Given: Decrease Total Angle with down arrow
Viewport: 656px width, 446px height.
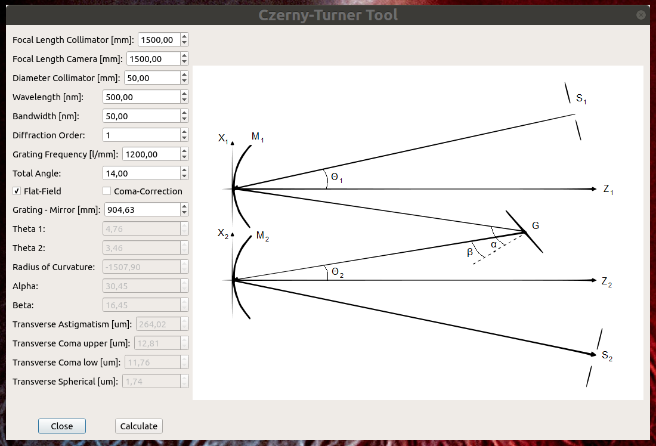Looking at the screenshot, I should click(x=184, y=176).
